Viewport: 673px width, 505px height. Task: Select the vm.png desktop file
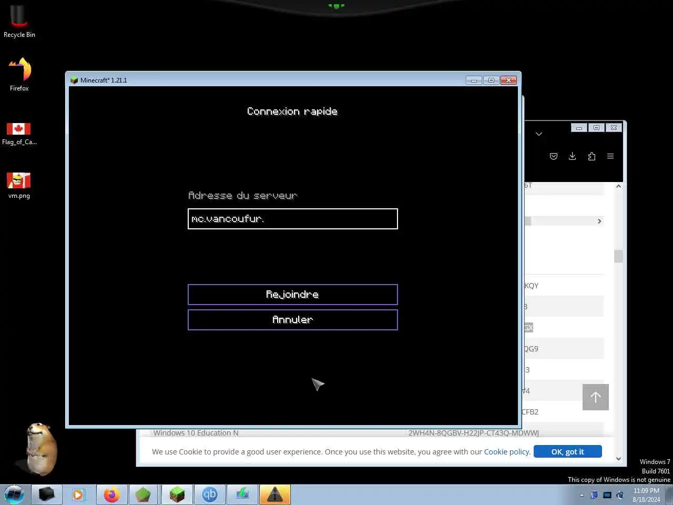pos(19,185)
